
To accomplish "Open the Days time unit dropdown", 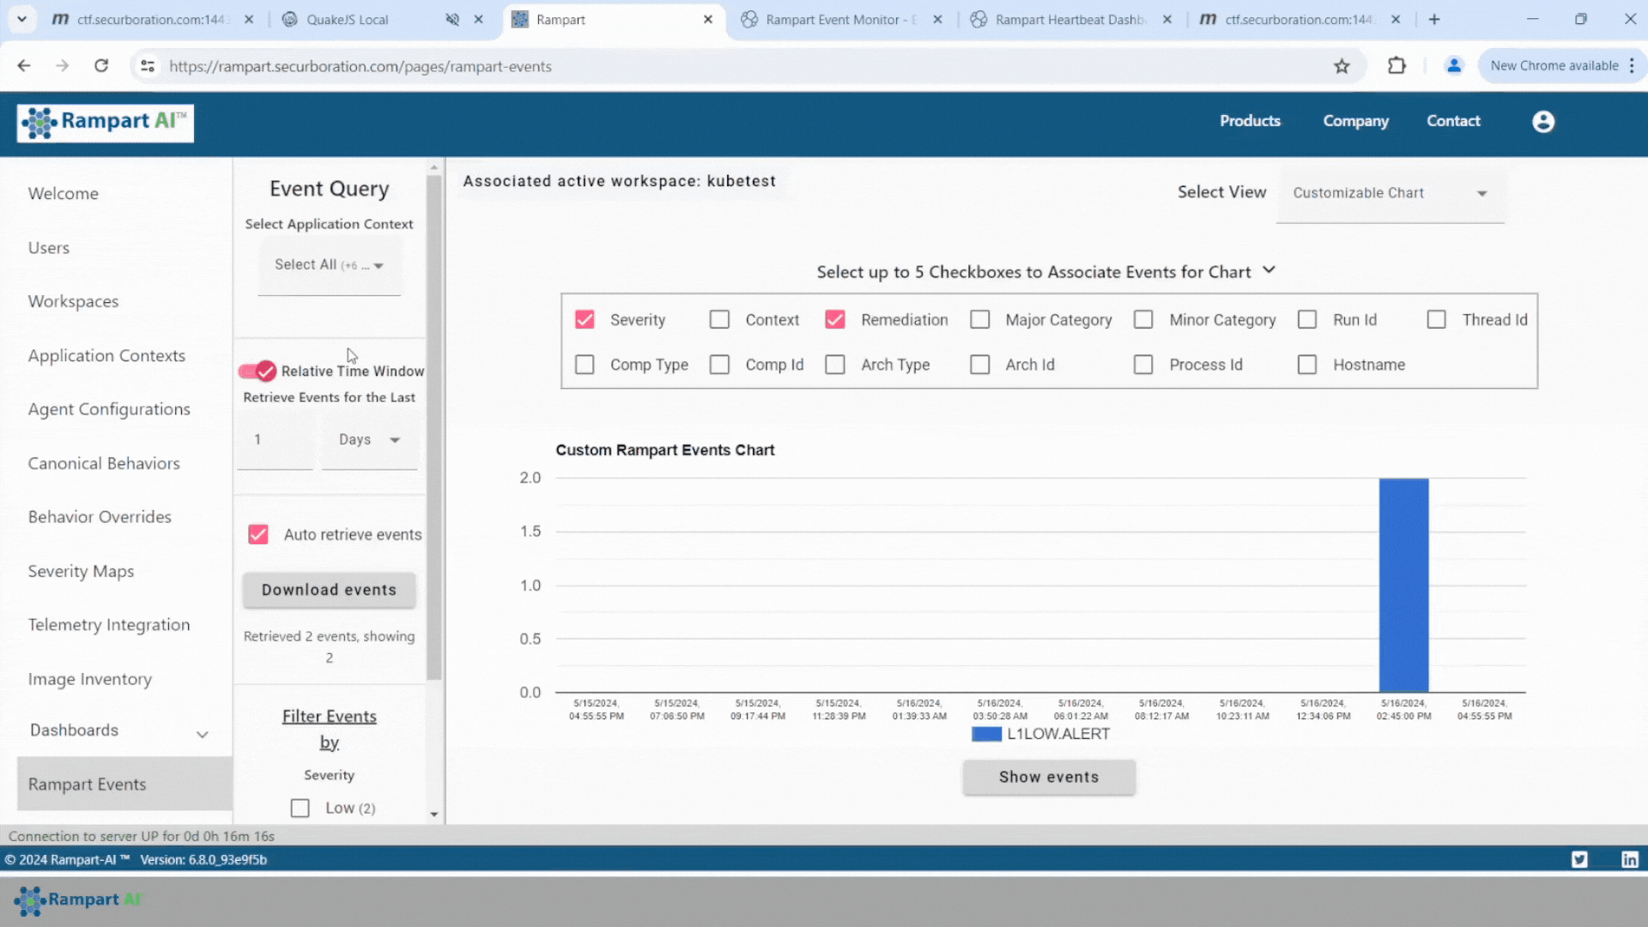I will pos(369,440).
